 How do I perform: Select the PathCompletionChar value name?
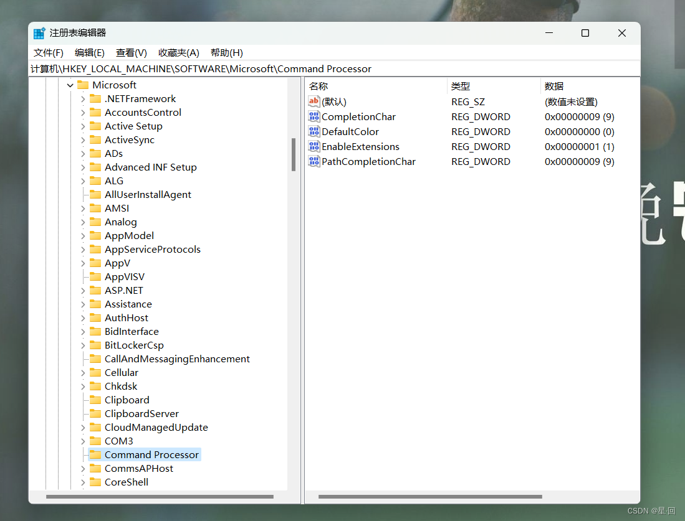click(x=369, y=161)
